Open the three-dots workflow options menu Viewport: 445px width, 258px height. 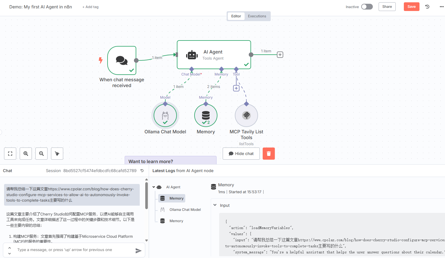[442, 7]
